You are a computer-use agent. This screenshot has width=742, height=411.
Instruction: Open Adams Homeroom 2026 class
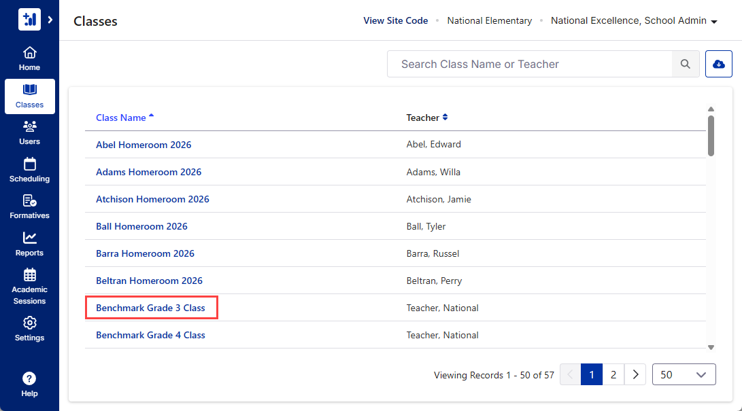click(148, 172)
